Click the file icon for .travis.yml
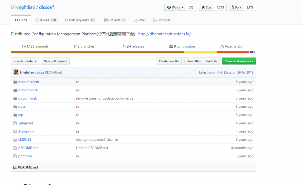 (x=15, y=131)
